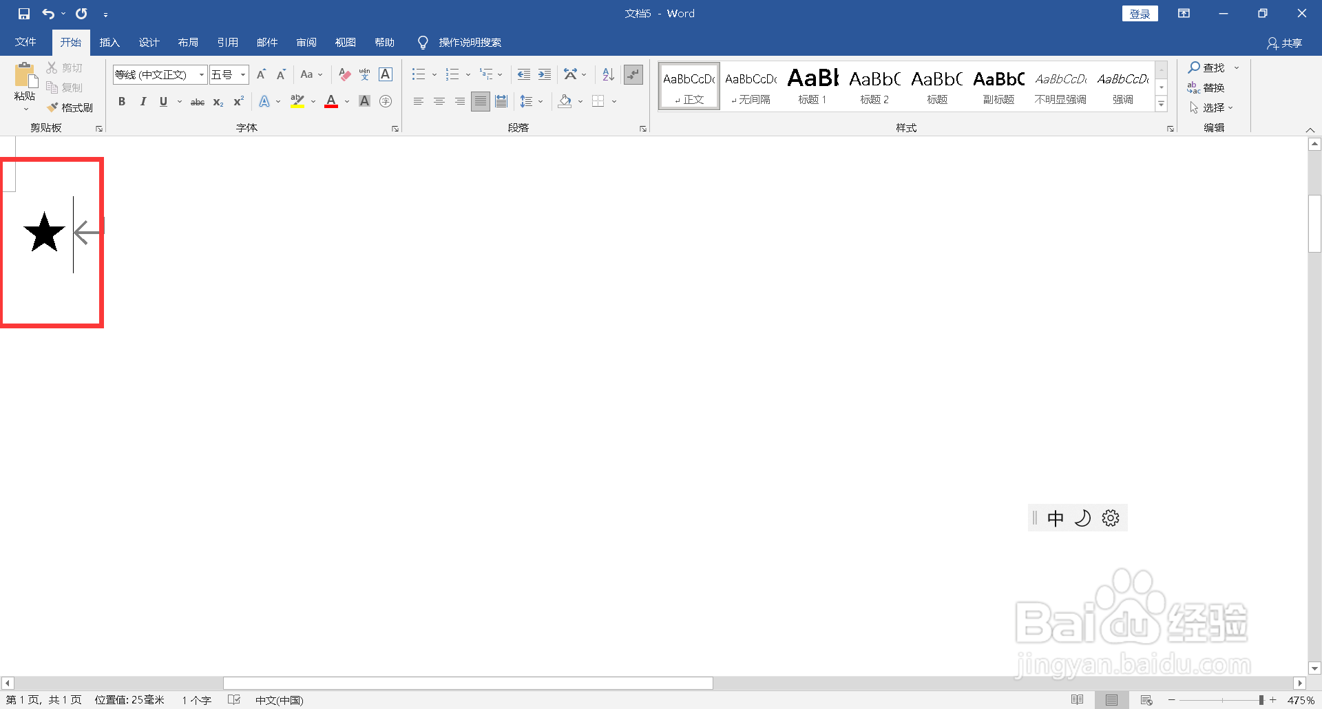Redo the last action
Image resolution: width=1322 pixels, height=709 pixels.
(81, 14)
